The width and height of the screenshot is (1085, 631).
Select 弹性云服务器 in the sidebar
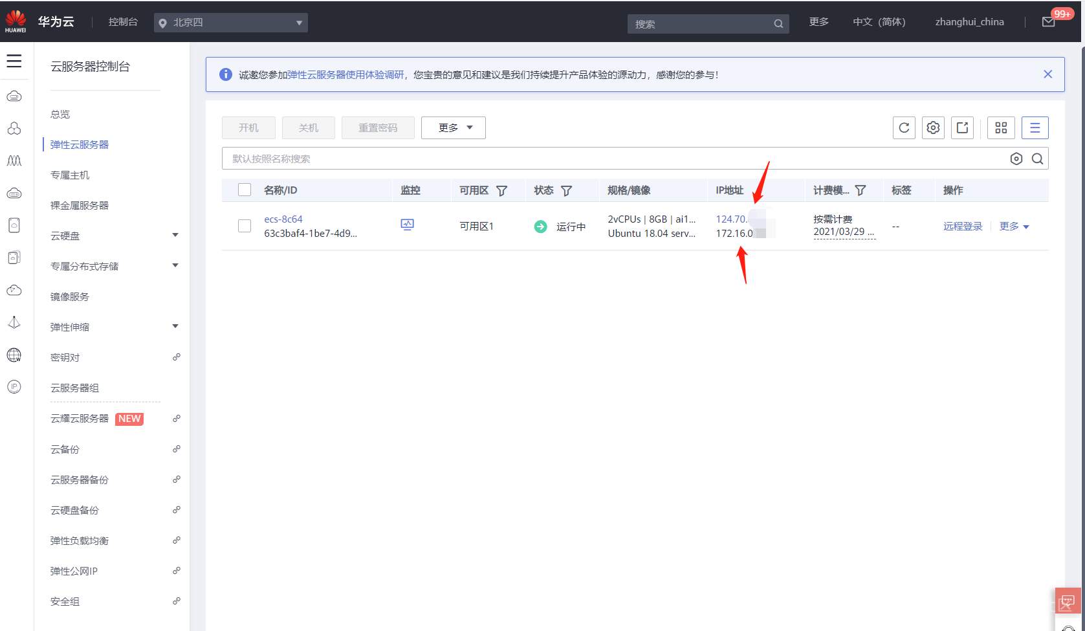click(x=80, y=144)
